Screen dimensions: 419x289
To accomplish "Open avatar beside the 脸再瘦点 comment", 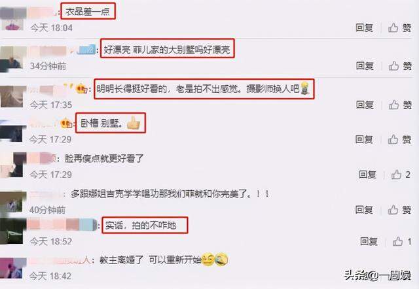I will [13, 165].
